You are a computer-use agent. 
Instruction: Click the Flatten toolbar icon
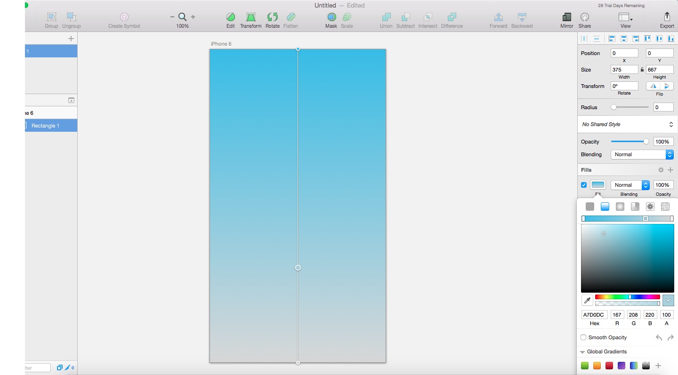coord(291,17)
